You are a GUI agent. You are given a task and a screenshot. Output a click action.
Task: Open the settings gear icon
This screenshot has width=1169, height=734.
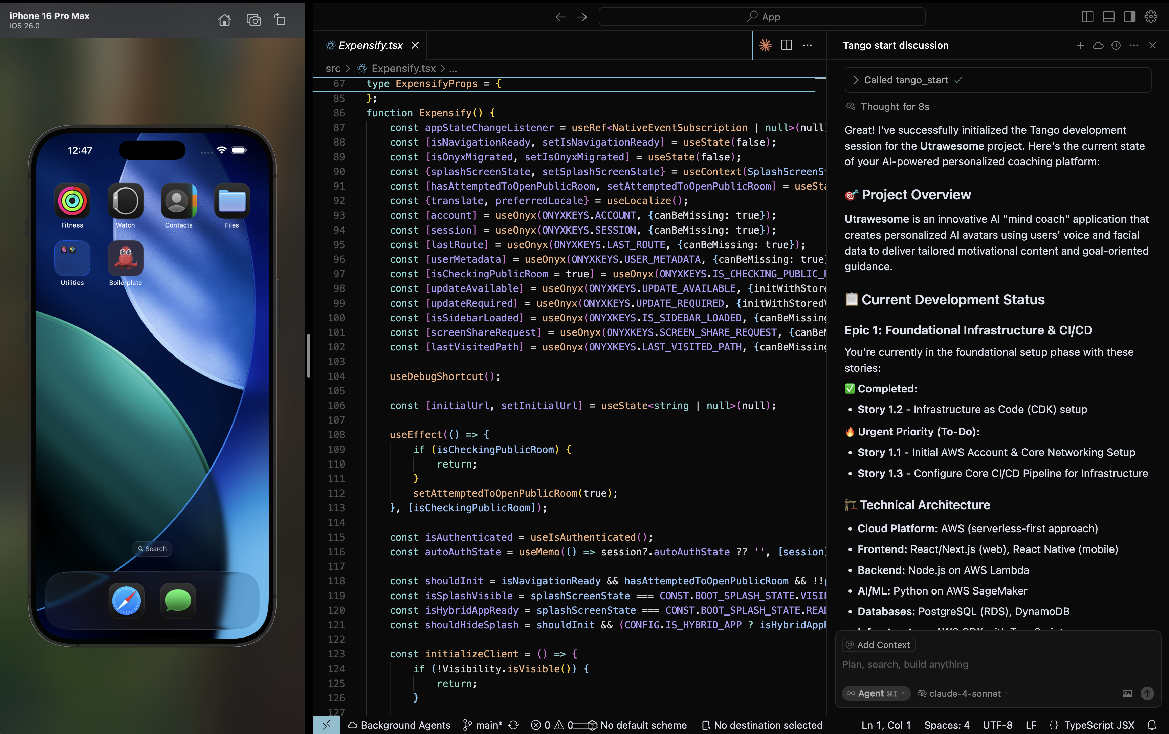(1151, 17)
